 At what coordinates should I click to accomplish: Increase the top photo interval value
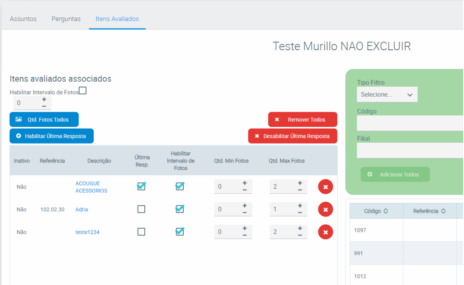point(44,100)
